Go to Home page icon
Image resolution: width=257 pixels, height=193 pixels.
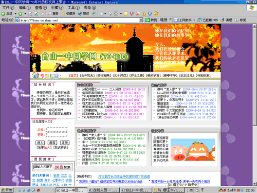[x=42, y=13]
